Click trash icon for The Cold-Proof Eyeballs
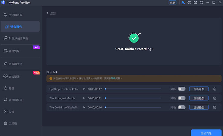 tap(215, 107)
